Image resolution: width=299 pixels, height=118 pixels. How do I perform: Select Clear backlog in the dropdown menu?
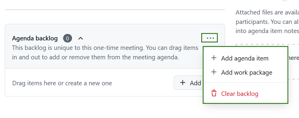click(x=240, y=94)
